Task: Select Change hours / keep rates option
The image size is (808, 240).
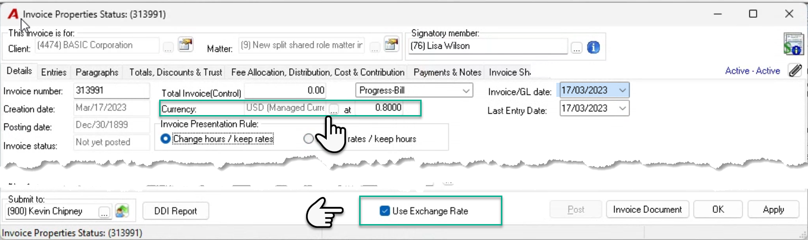Action: (165, 139)
